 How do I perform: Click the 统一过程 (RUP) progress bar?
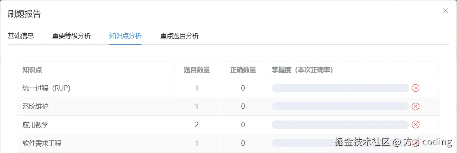tap(340, 88)
